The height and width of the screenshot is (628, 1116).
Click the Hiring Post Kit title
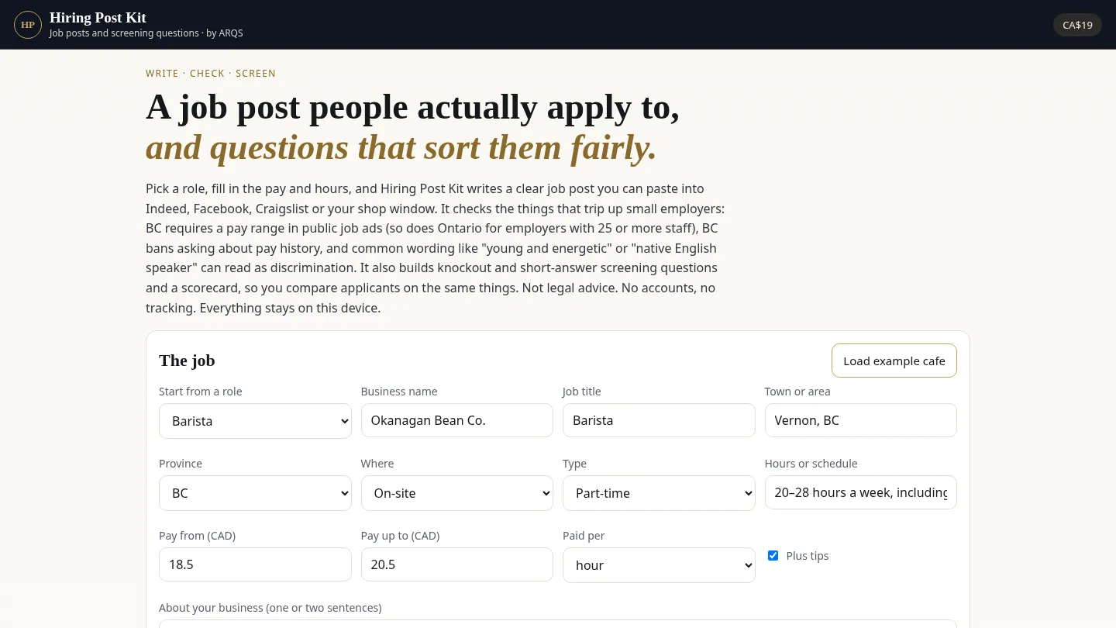(98, 18)
